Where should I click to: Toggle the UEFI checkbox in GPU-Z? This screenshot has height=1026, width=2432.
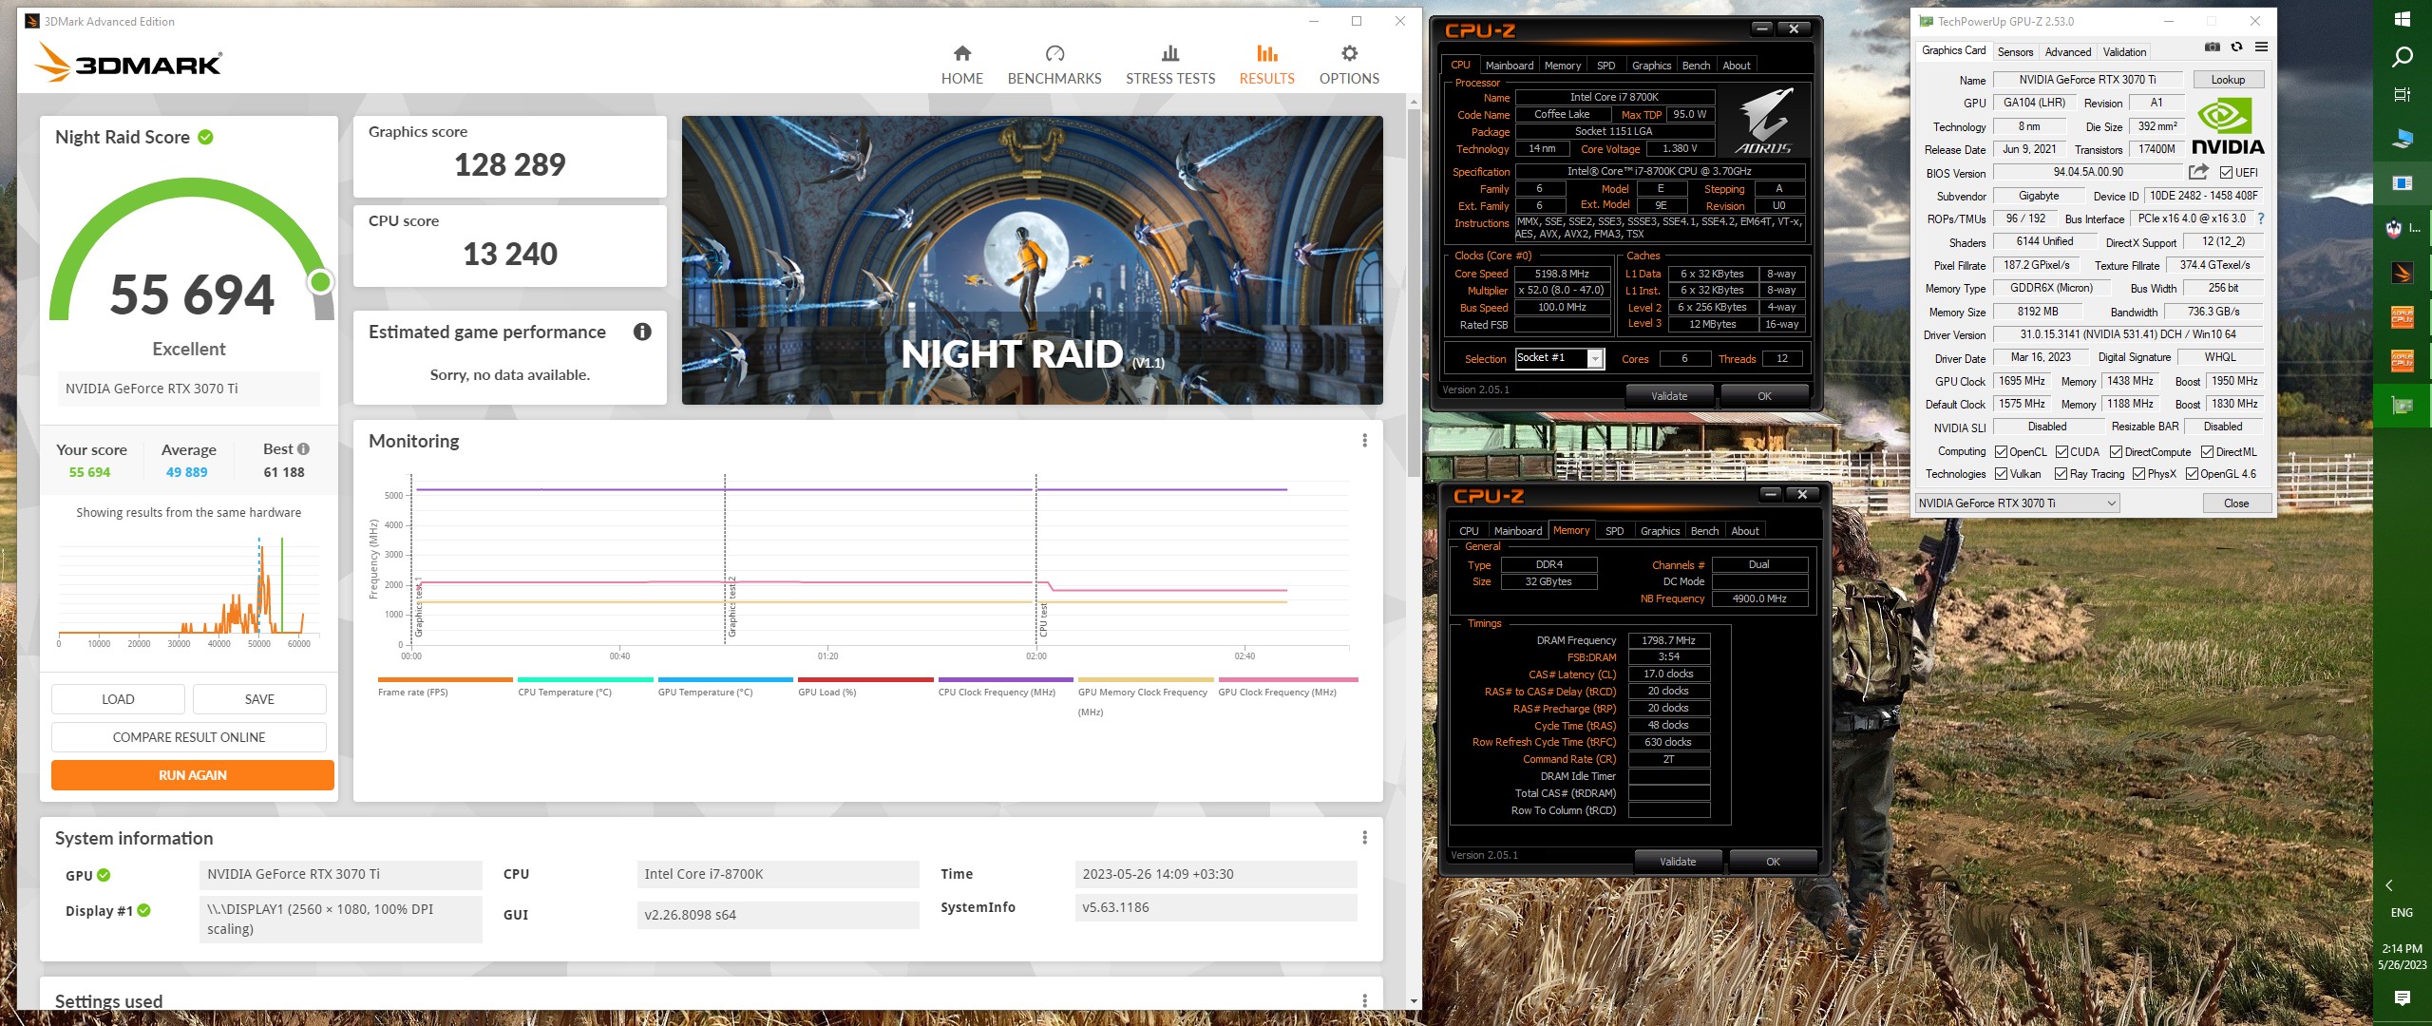[2226, 172]
